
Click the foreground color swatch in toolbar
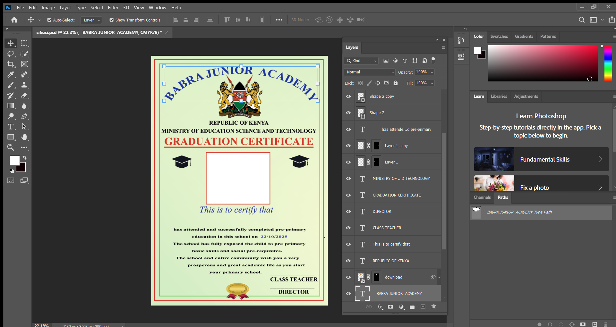click(14, 161)
